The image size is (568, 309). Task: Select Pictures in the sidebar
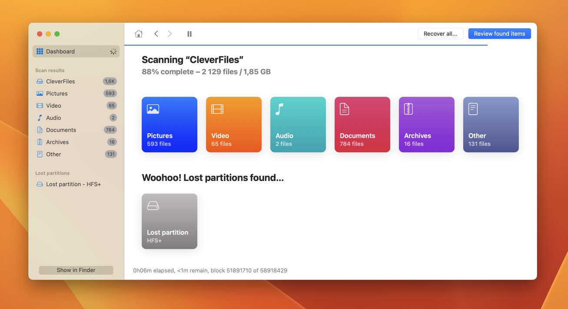click(x=76, y=93)
